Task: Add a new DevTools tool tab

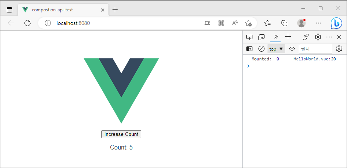Action: (288, 37)
